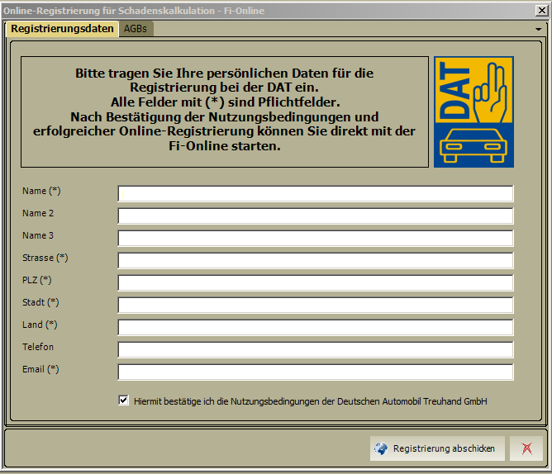
Task: Open the tab list dropdown arrow
Action: pos(538,29)
